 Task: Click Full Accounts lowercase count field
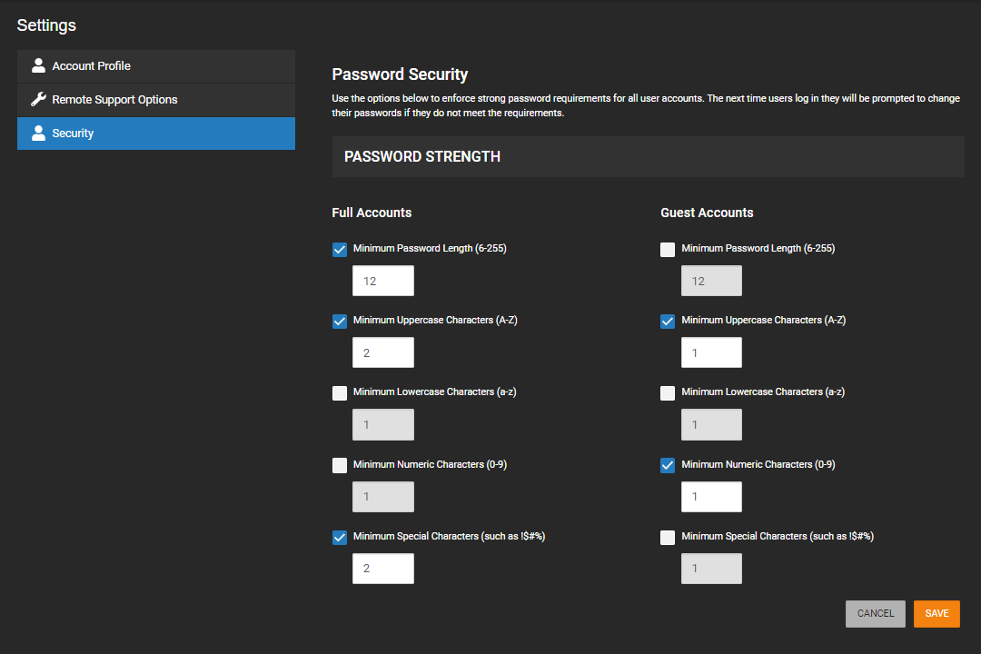[x=383, y=424]
